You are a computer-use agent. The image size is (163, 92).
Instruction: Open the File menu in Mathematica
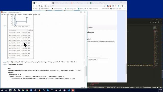[2, 14]
